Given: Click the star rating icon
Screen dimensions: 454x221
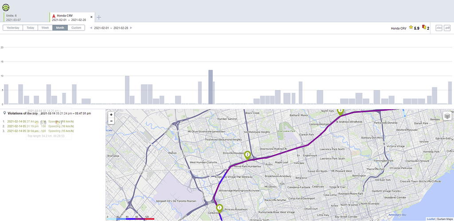Looking at the screenshot, I should [x=411, y=28].
